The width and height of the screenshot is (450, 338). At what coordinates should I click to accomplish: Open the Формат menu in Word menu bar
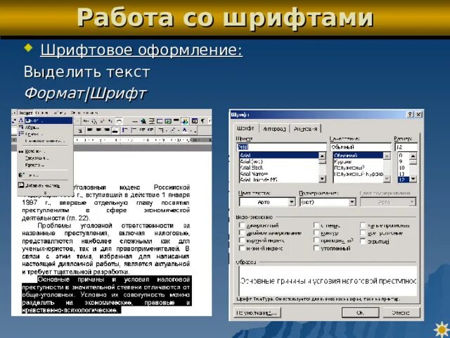click(x=26, y=113)
